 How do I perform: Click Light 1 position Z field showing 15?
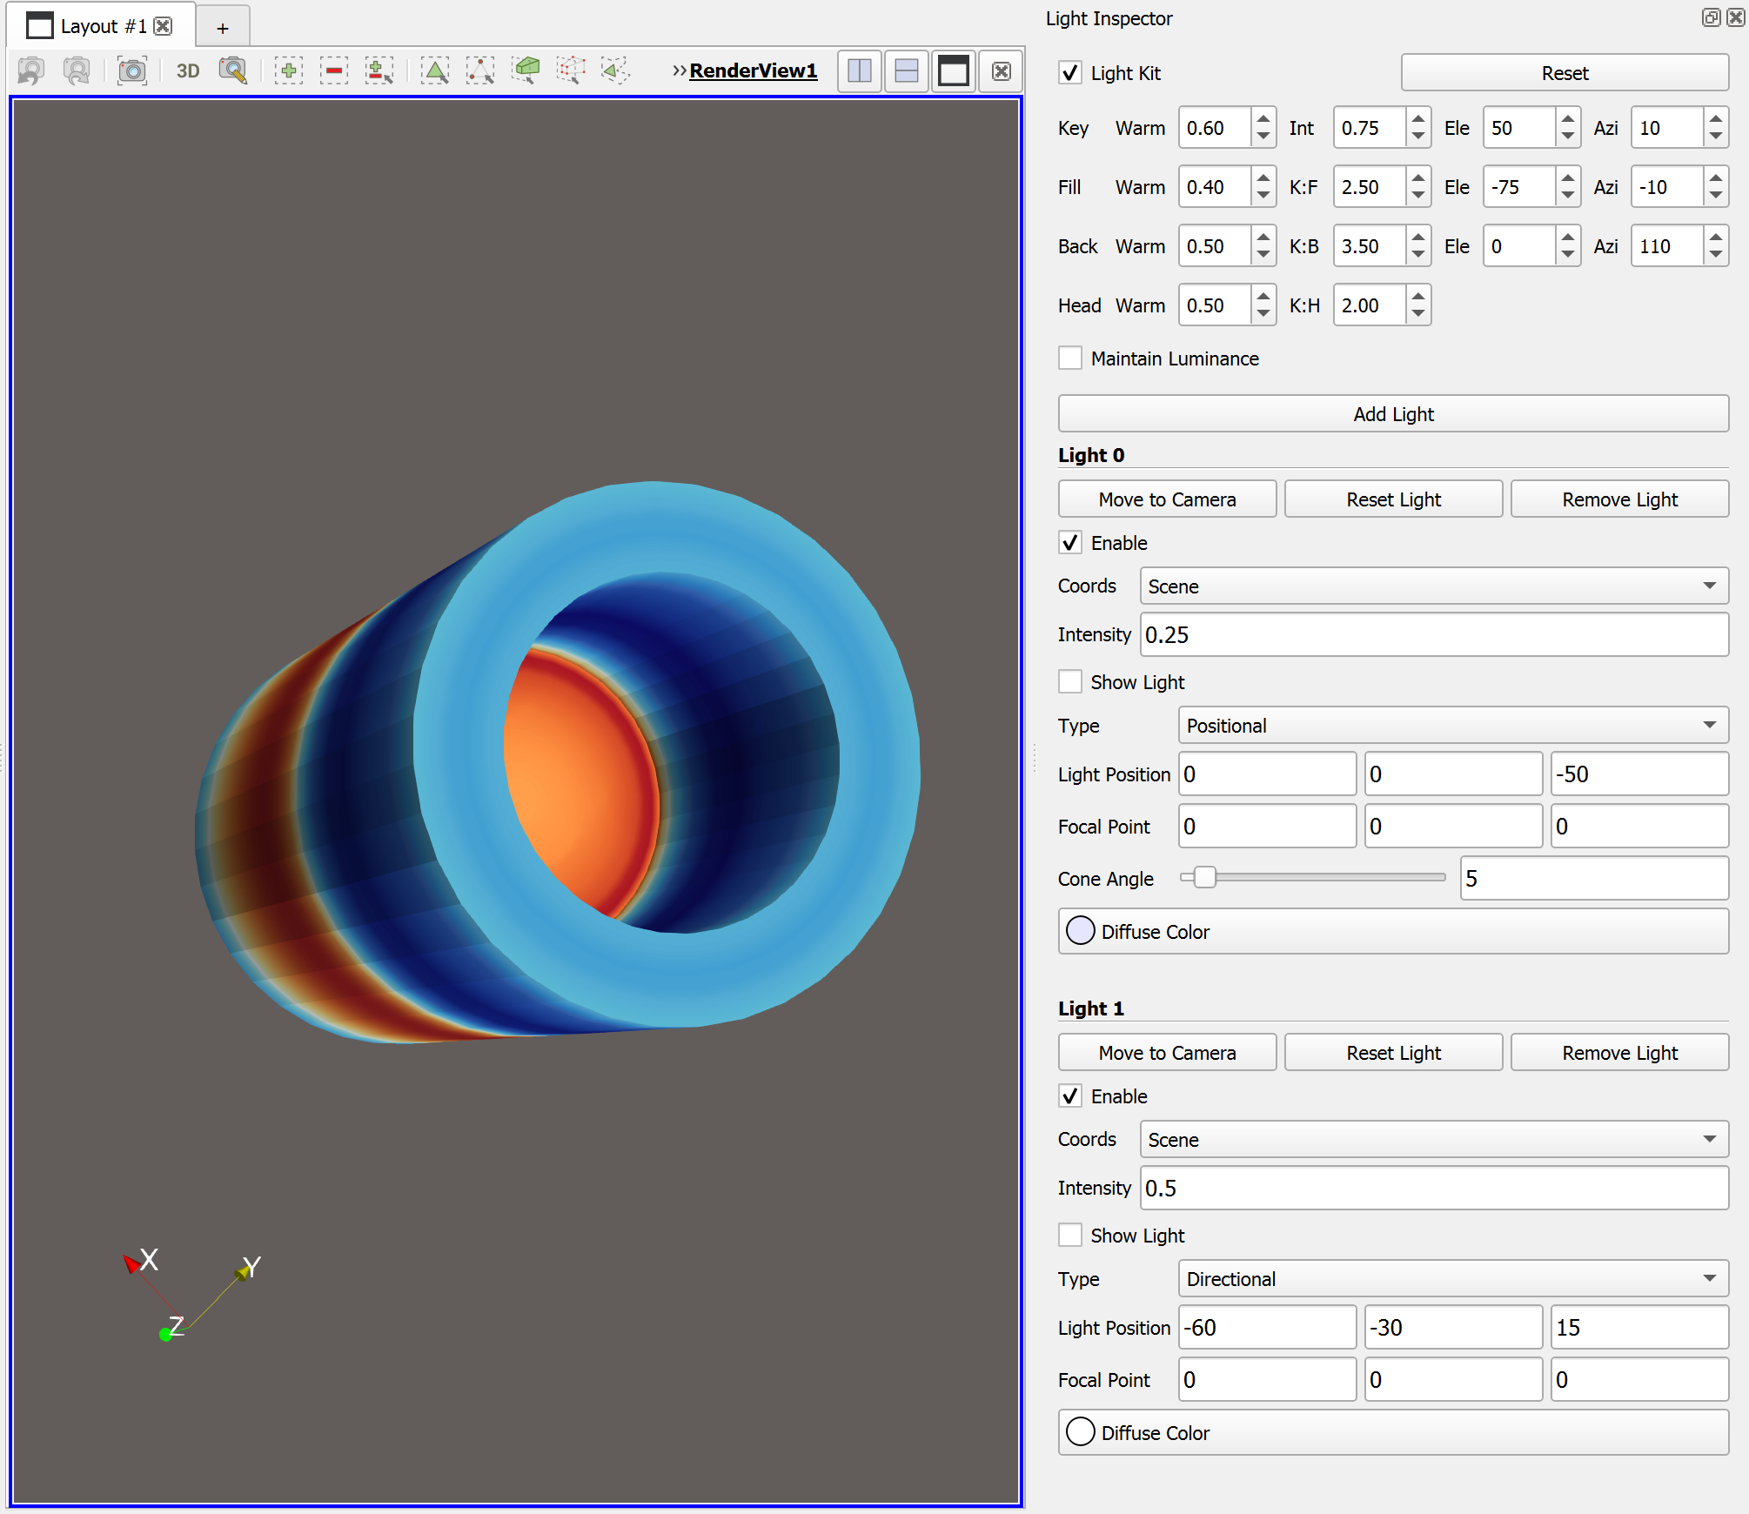(1639, 1327)
